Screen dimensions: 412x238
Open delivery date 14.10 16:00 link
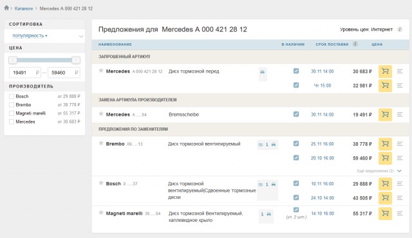323,214
